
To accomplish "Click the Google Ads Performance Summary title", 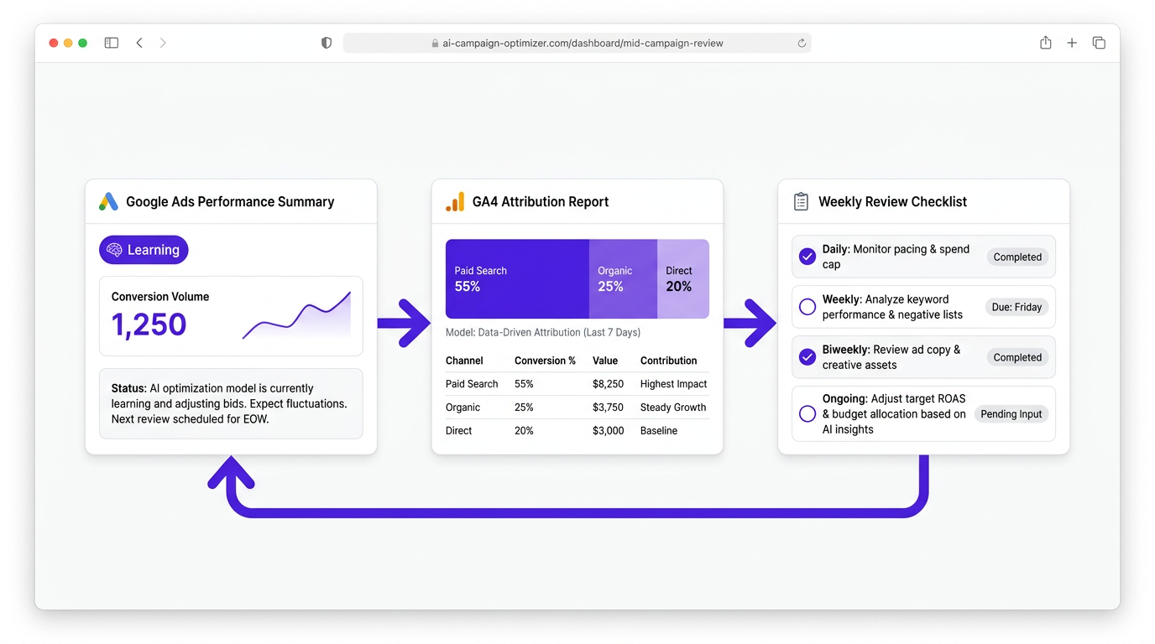I will (230, 202).
